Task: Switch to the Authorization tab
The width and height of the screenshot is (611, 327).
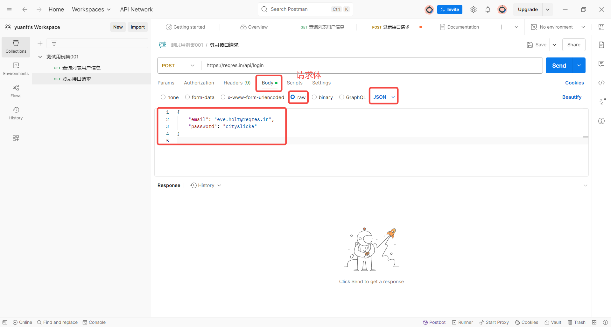Action: (199, 83)
